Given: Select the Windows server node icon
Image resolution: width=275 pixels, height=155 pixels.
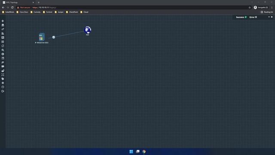Looking at the screenshot, I should pos(42,37).
